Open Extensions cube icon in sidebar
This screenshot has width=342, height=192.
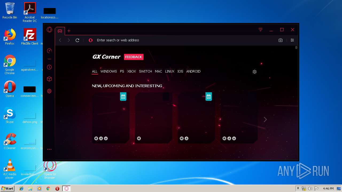pos(49,79)
